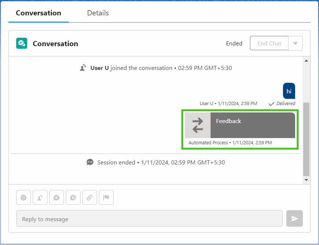Select the Conversation tab
The width and height of the screenshot is (319, 245).
[x=38, y=13]
